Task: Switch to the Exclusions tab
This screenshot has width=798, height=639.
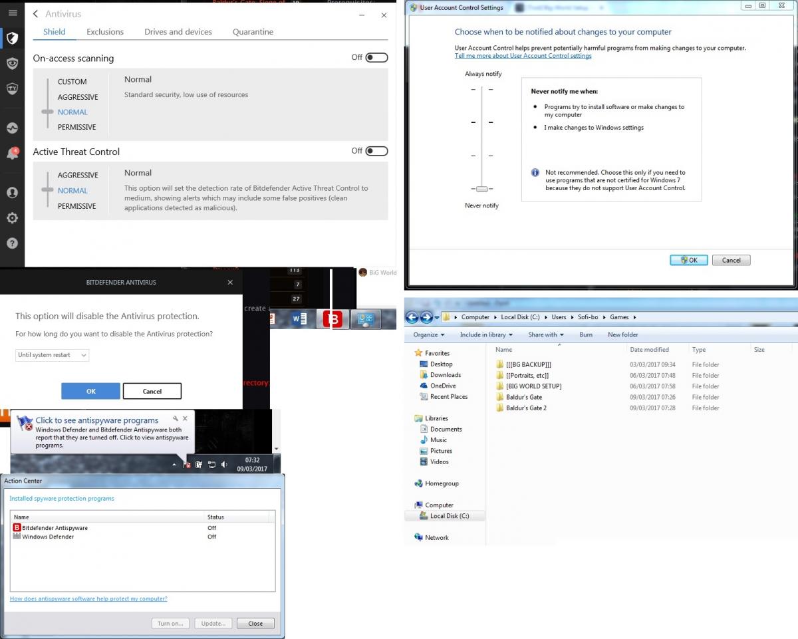Action: click(x=105, y=32)
